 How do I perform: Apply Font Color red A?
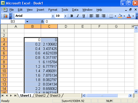coord(129,16)
